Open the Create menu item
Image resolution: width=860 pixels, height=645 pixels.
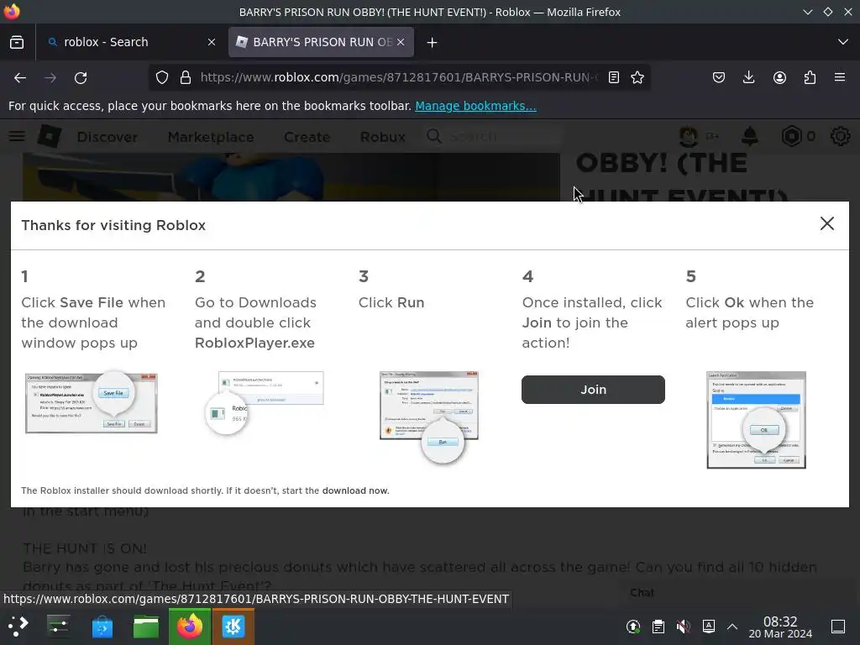click(307, 137)
